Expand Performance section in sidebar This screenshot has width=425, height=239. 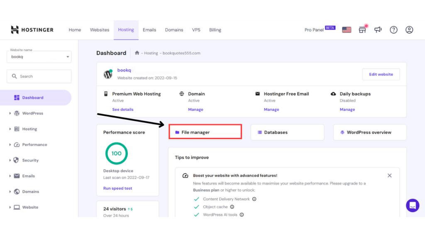pyautogui.click(x=10, y=145)
